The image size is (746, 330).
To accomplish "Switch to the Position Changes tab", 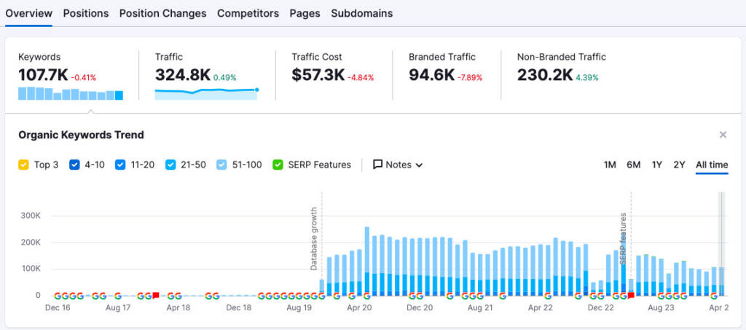I will [162, 13].
